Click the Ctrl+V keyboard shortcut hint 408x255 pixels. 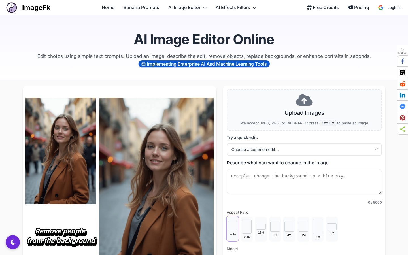coord(328,123)
